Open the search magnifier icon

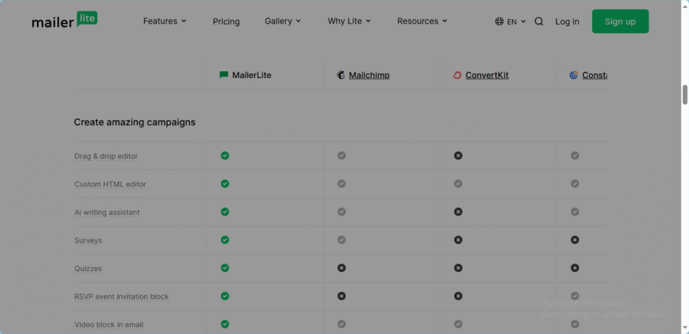539,22
